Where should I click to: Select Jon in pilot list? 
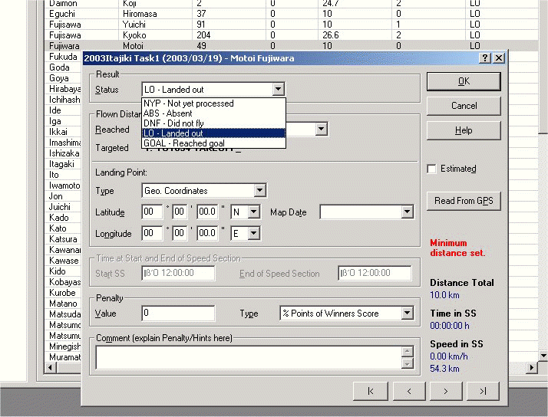56,196
